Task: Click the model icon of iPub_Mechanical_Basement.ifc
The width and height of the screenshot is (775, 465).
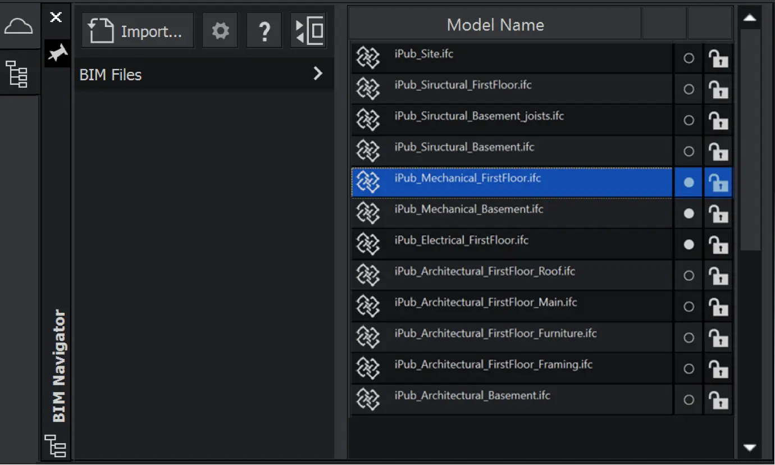Action: pyautogui.click(x=368, y=213)
